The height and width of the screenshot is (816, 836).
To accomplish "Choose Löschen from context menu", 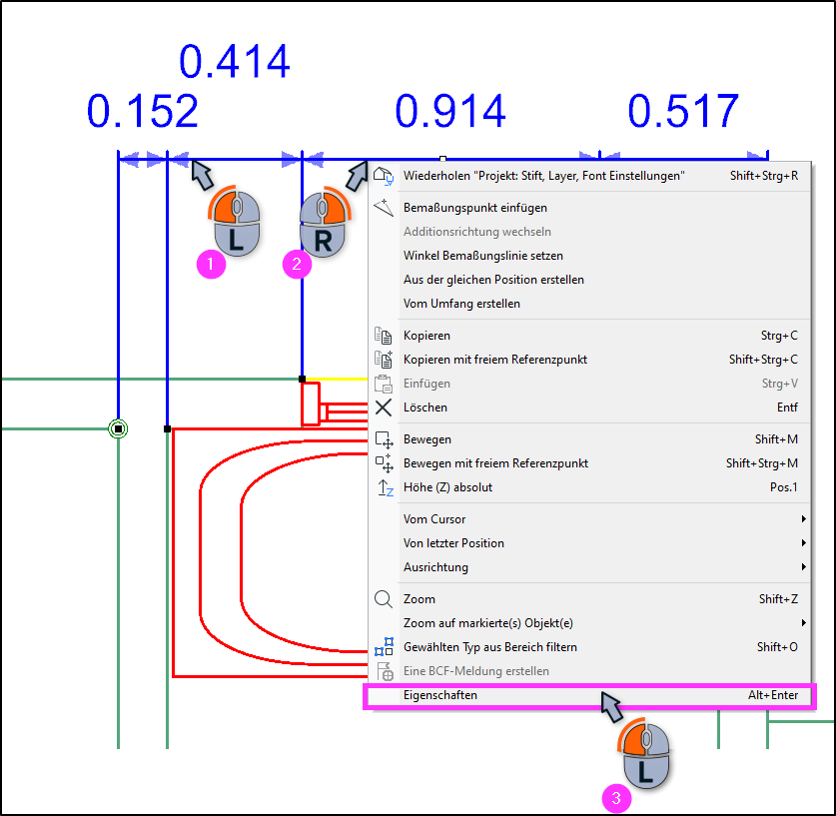I will [589, 408].
